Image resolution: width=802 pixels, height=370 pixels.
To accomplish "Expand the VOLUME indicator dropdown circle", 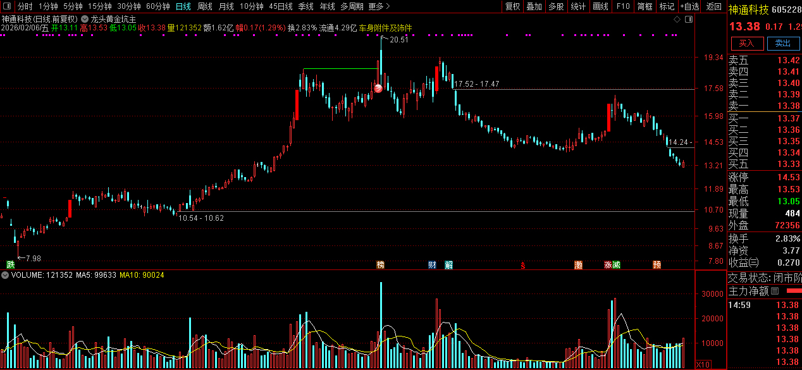I will click(5, 275).
